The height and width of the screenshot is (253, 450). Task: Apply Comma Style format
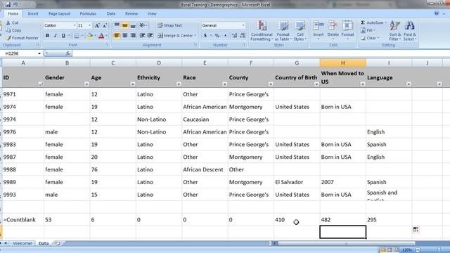pyautogui.click(x=225, y=36)
